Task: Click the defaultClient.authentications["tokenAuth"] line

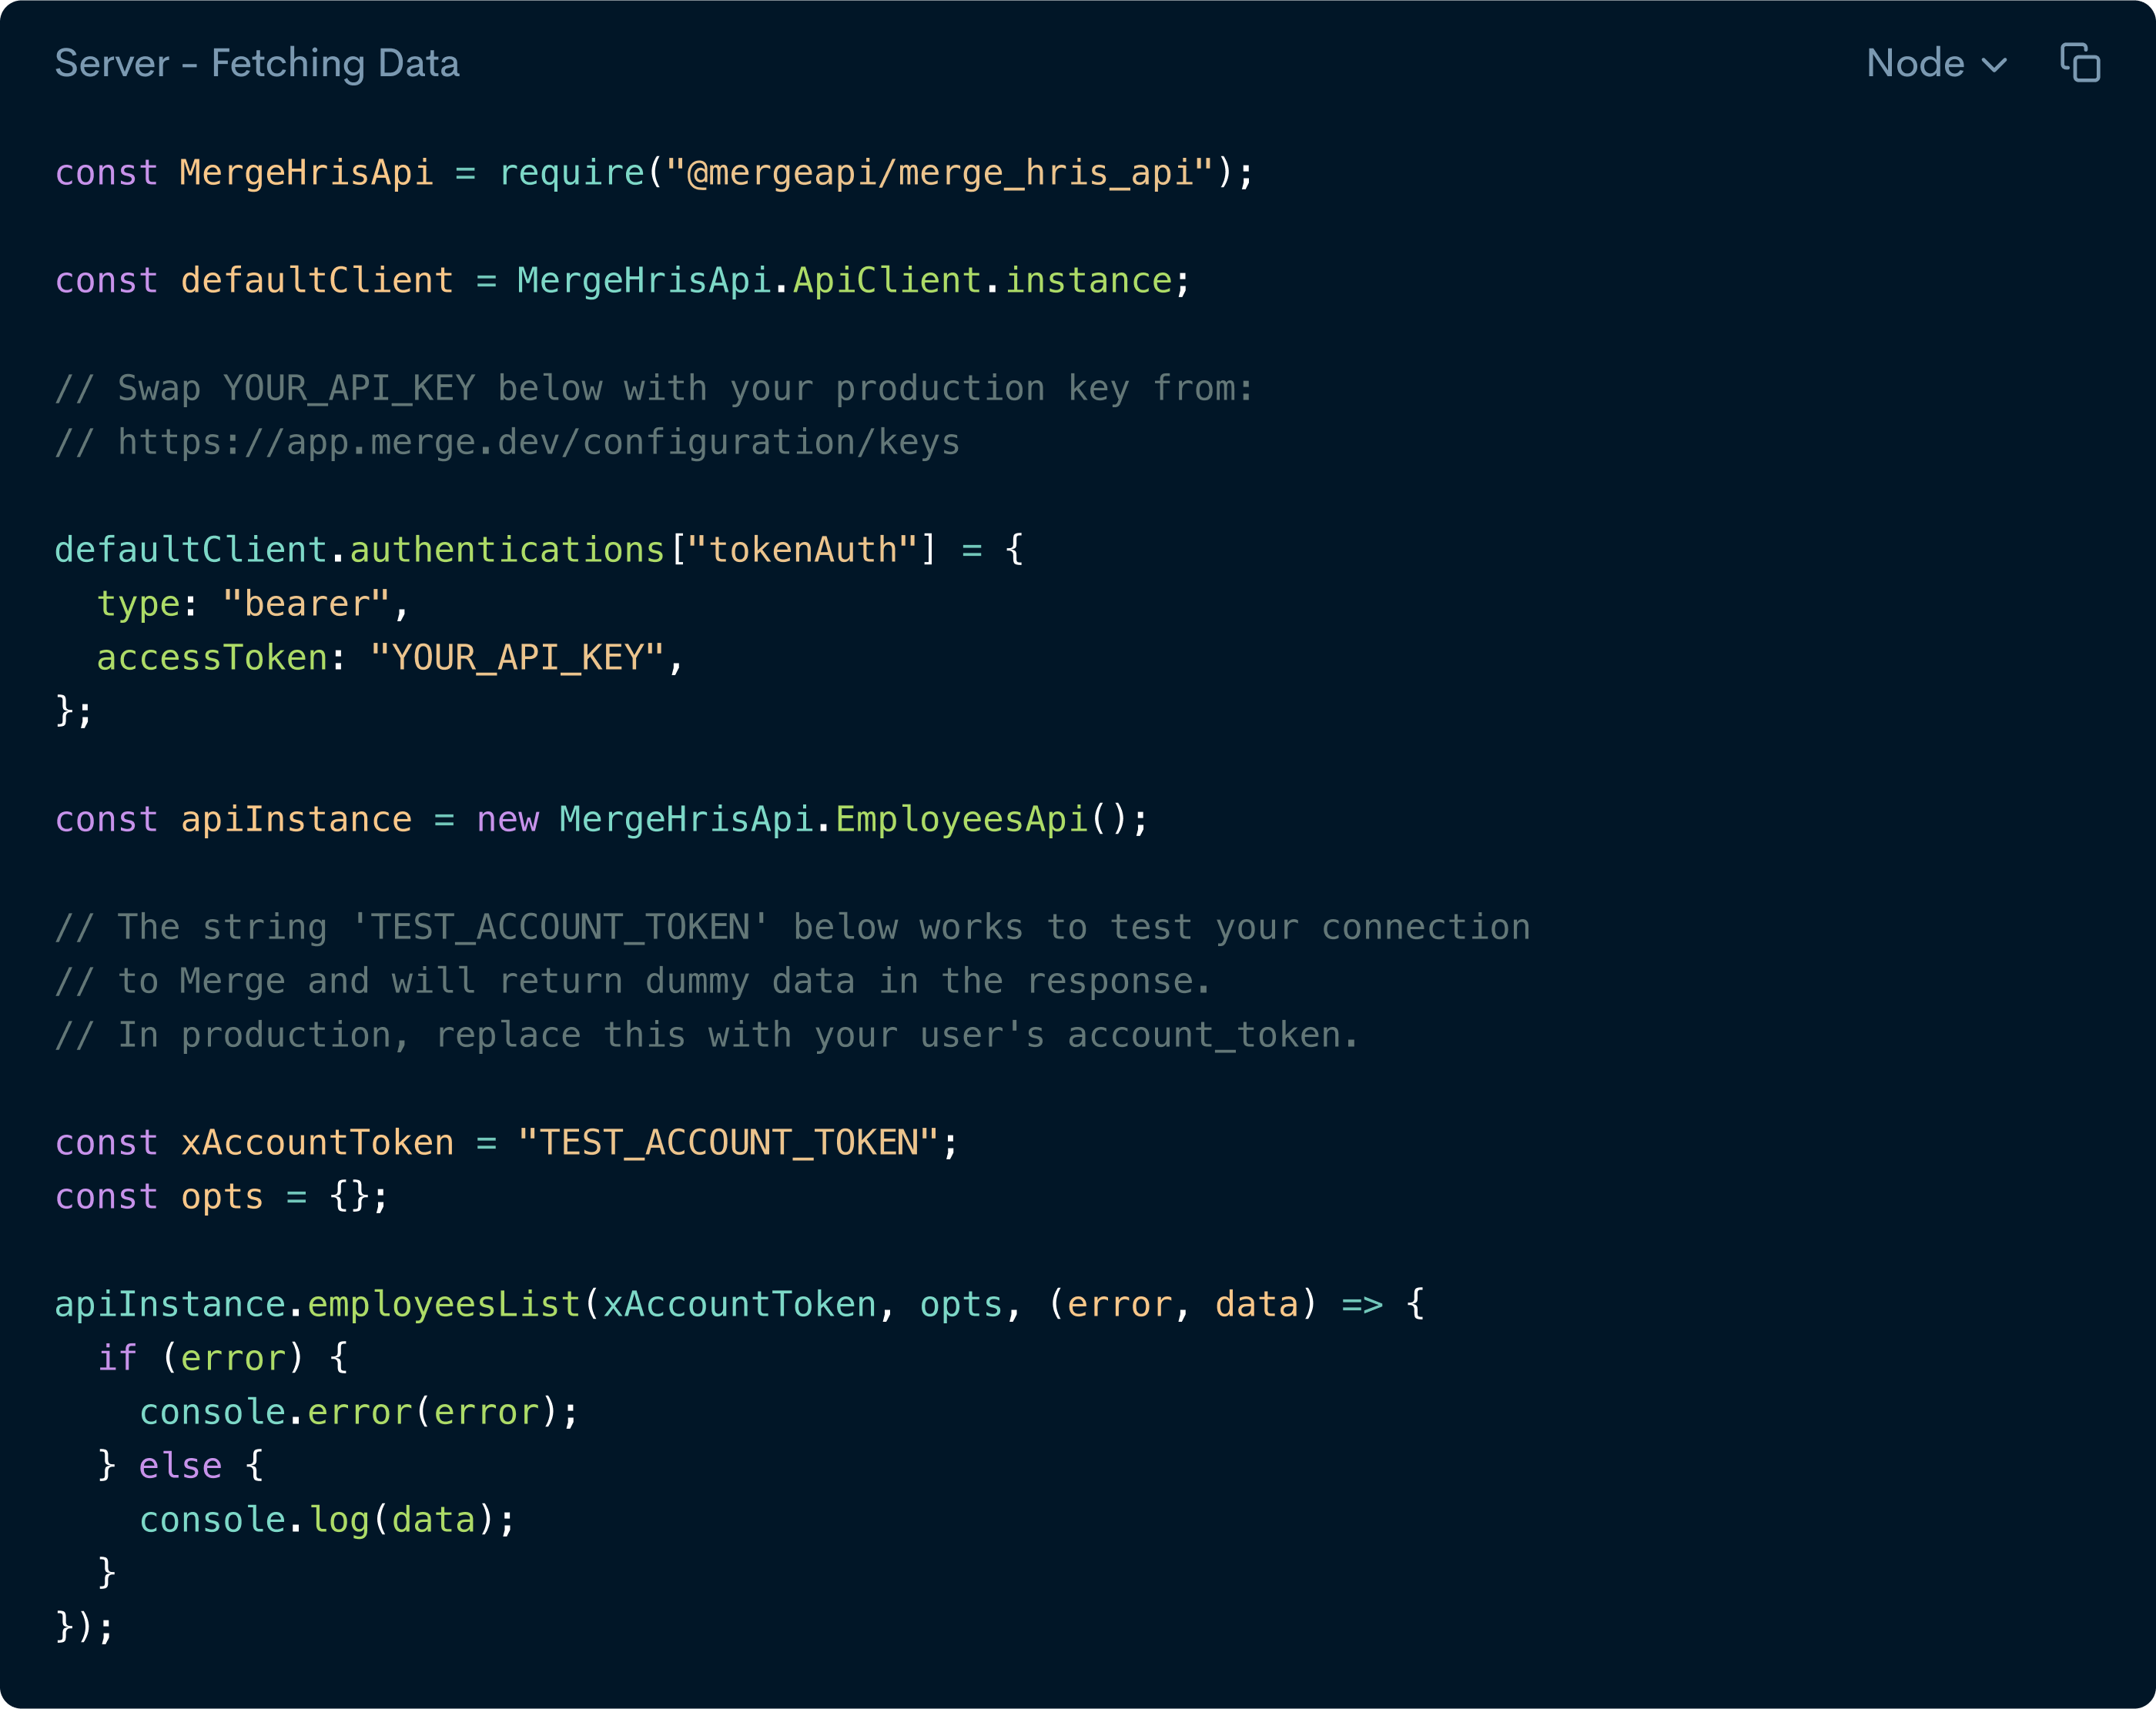Action: click(x=539, y=550)
